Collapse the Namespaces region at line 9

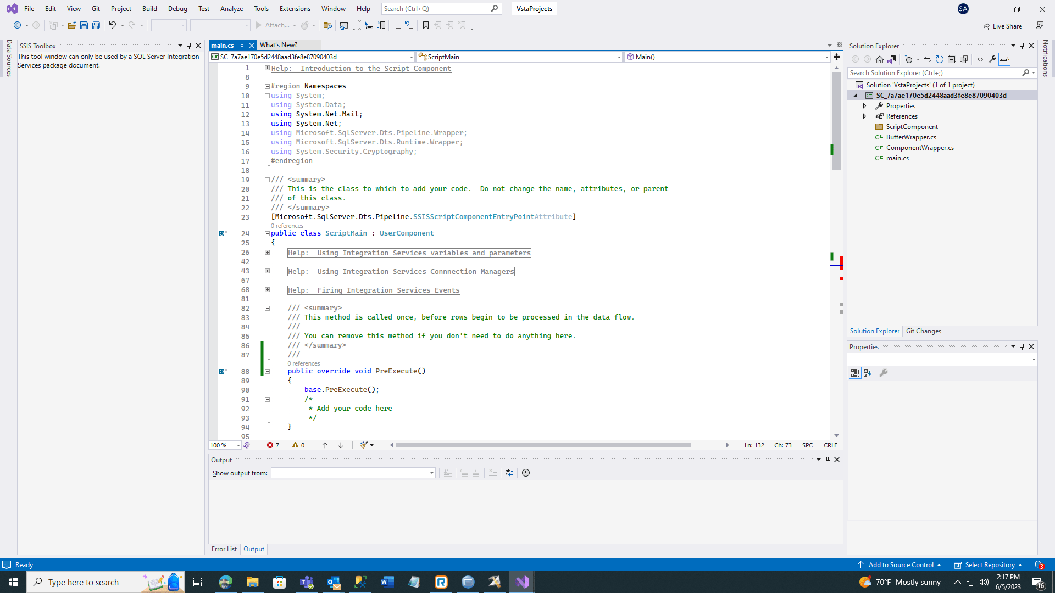[267, 86]
